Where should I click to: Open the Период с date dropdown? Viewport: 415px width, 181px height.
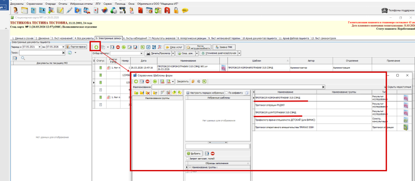[40, 47]
